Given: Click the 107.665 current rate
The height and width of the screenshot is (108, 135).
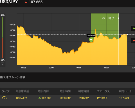Looking at the screenshot, I should (x=36, y=2).
